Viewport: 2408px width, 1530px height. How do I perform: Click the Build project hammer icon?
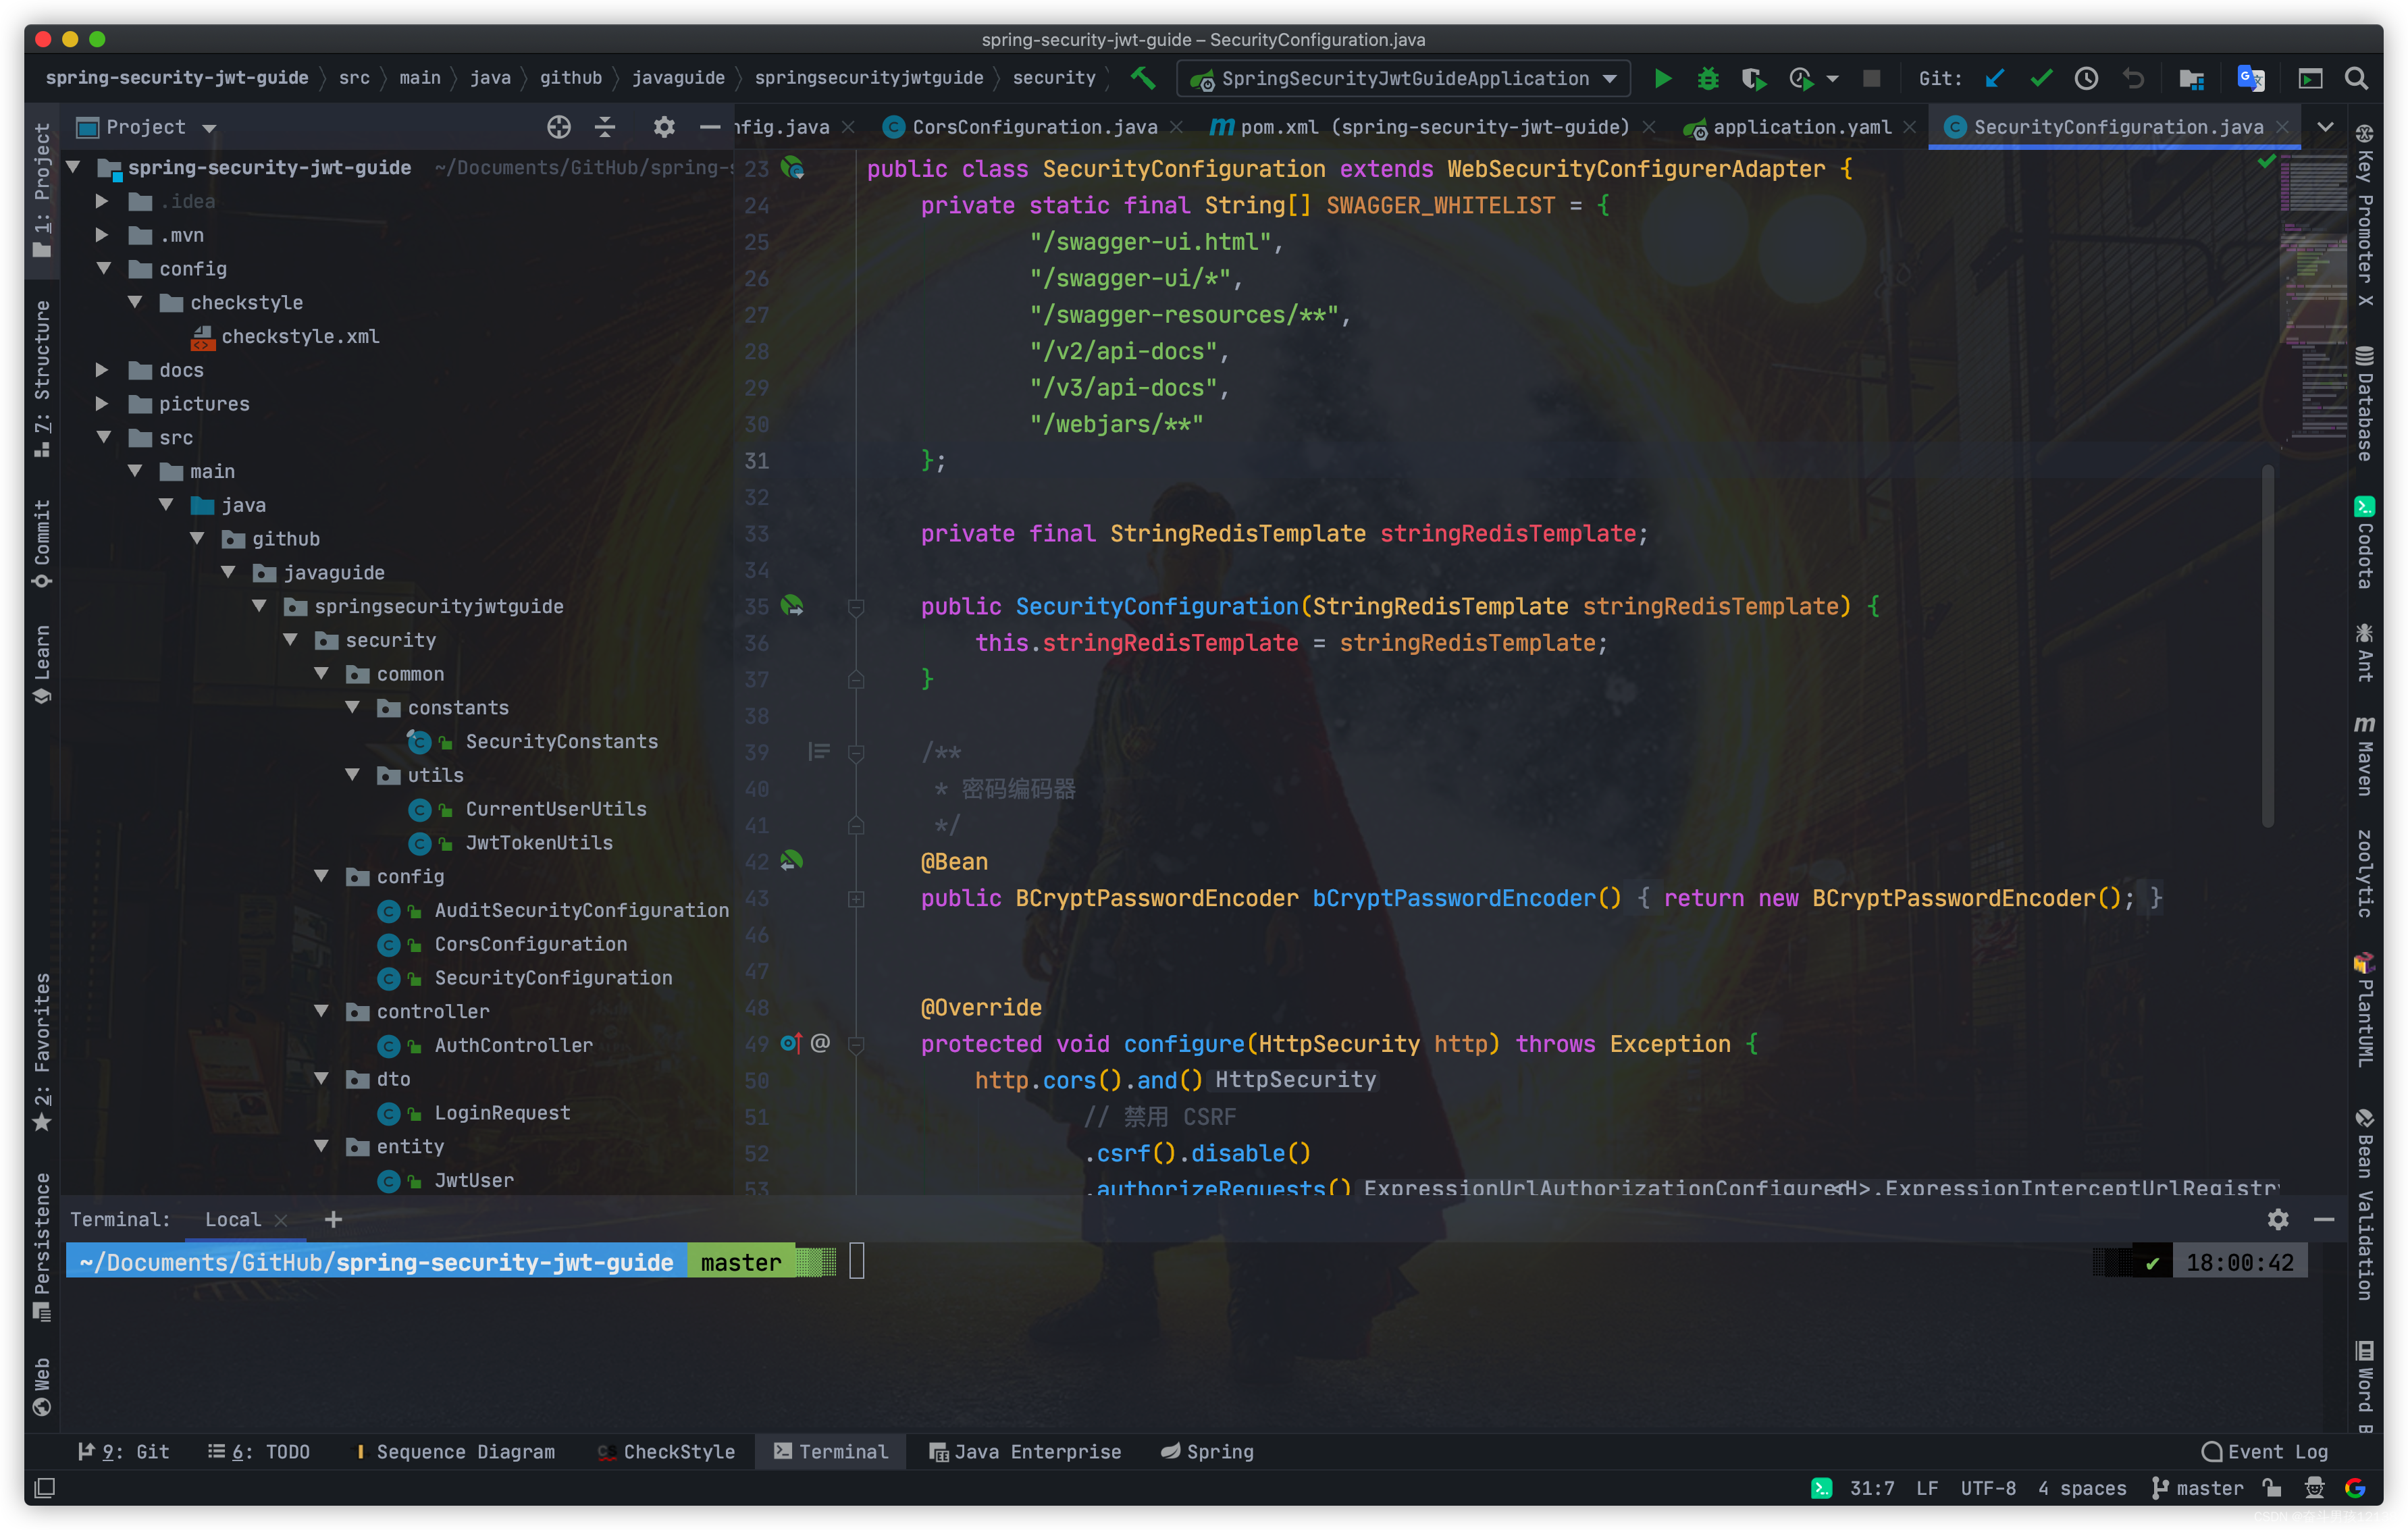click(1143, 78)
